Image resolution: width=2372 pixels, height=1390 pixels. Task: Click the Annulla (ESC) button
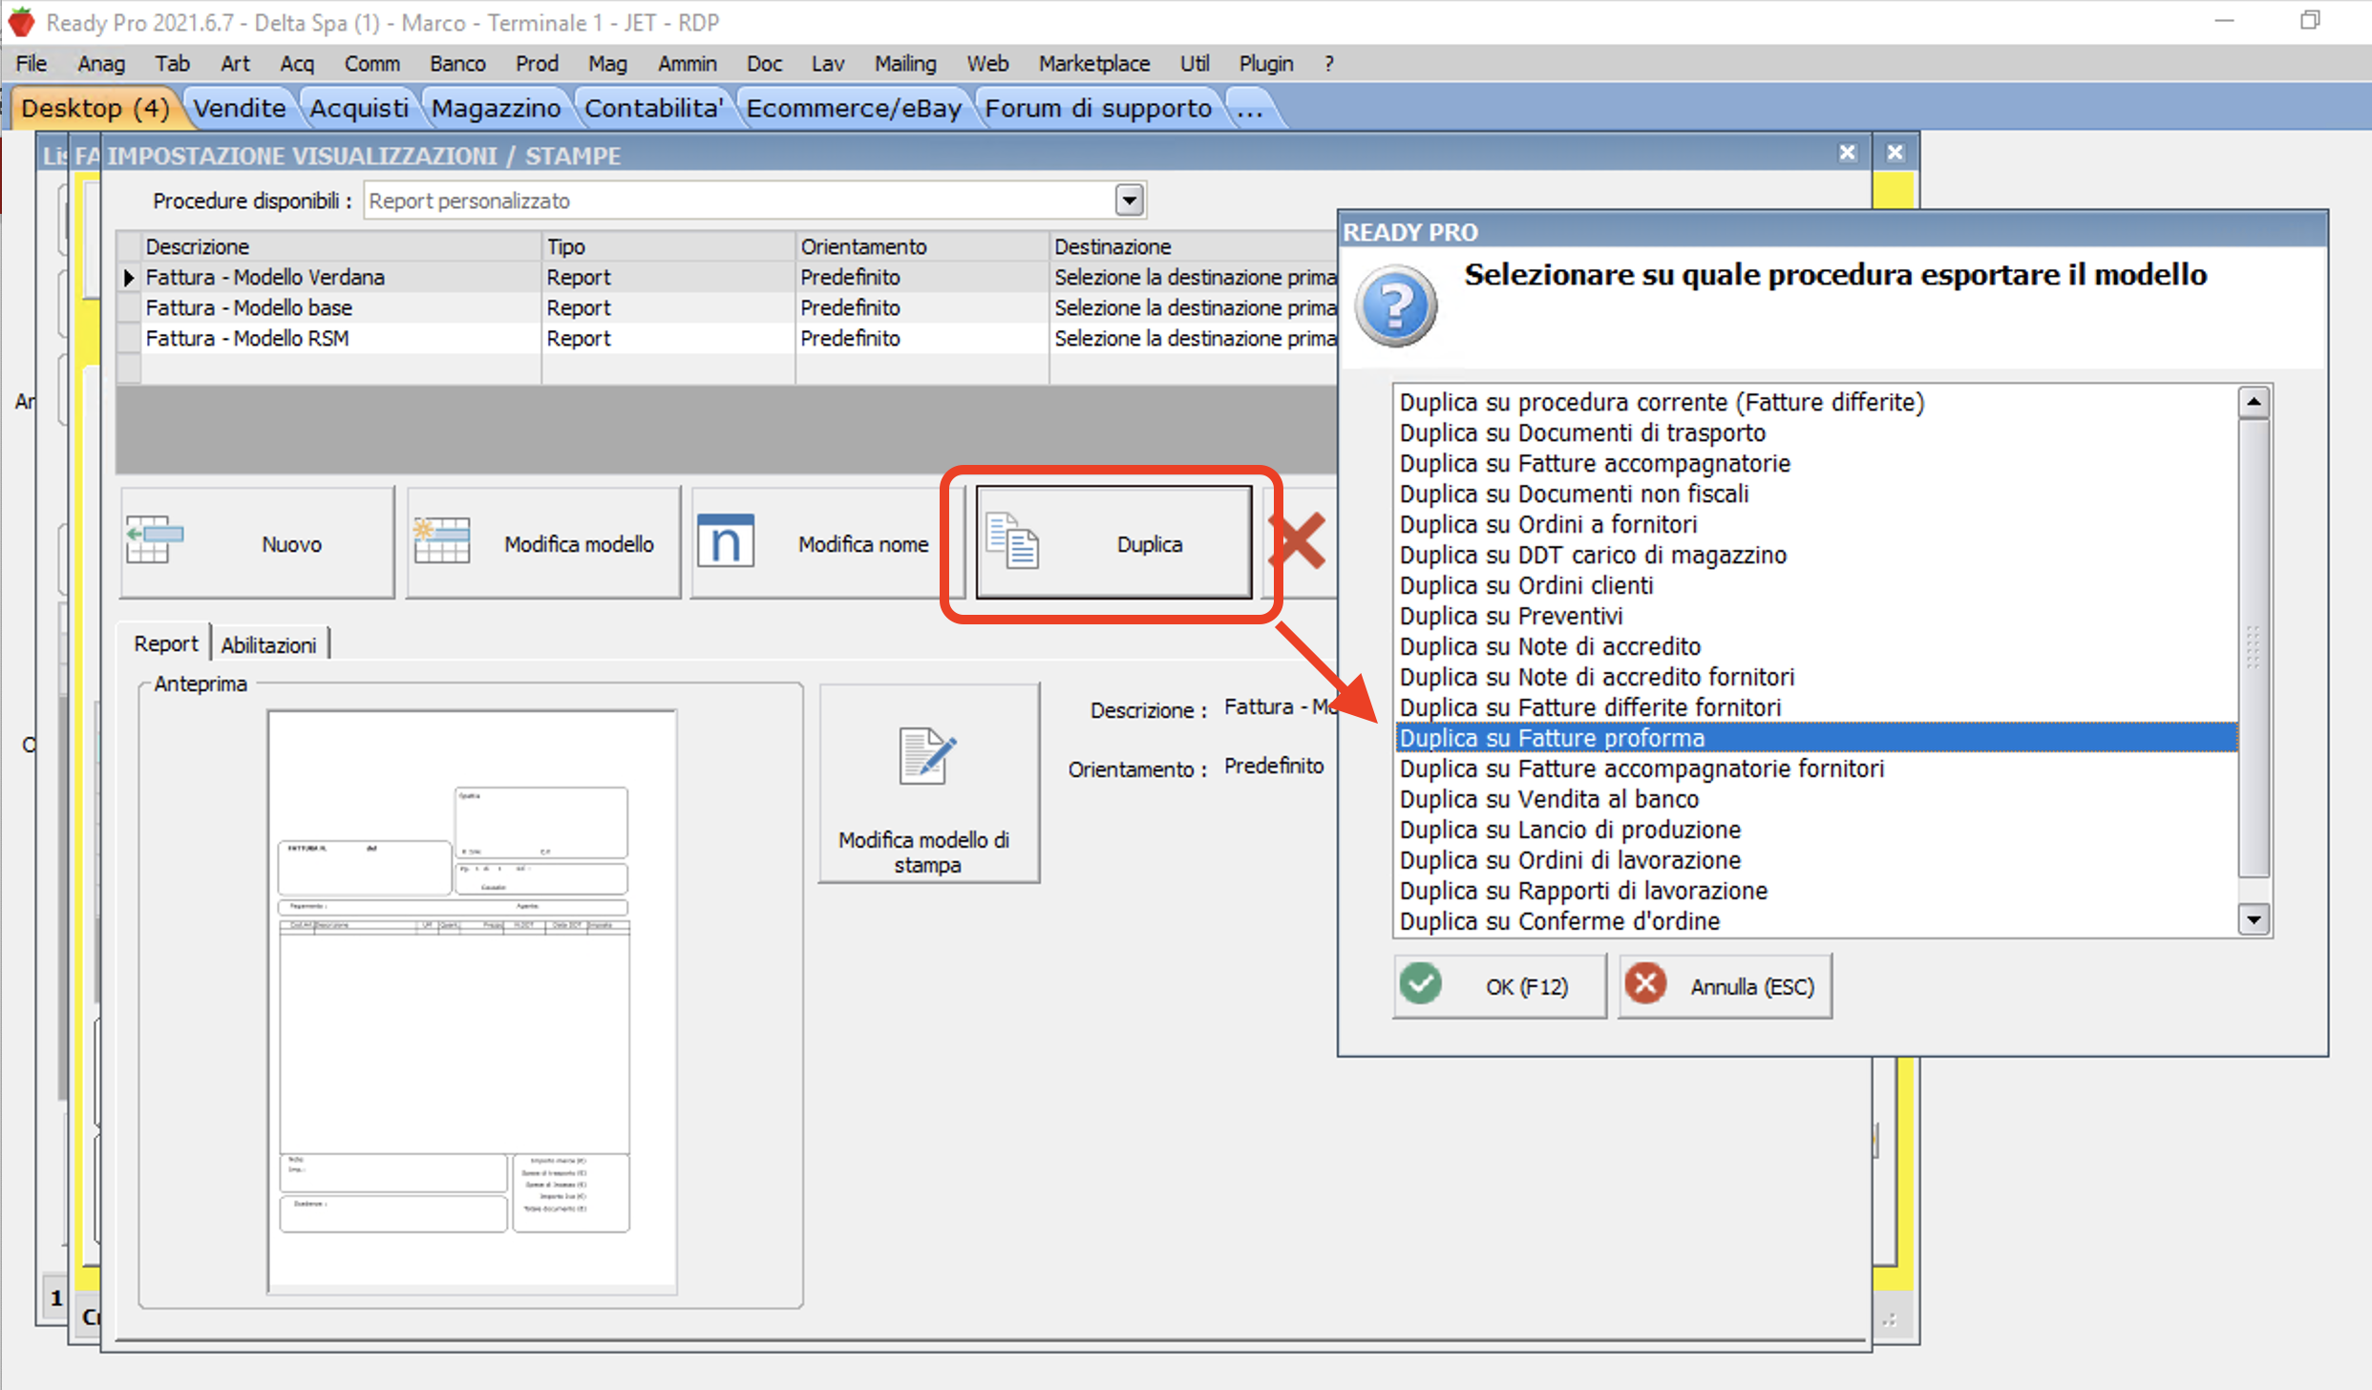tap(1725, 986)
